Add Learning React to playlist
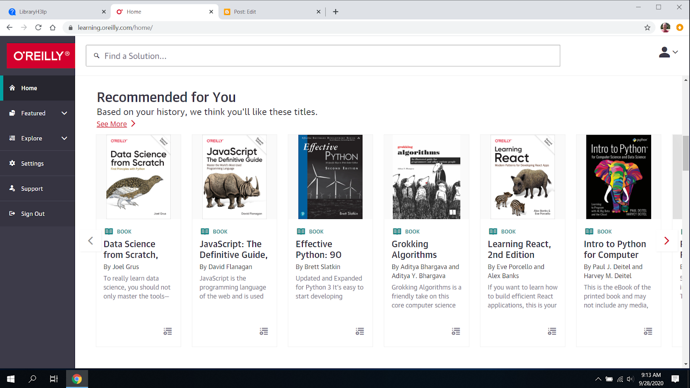This screenshot has width=690, height=388. coord(552,331)
